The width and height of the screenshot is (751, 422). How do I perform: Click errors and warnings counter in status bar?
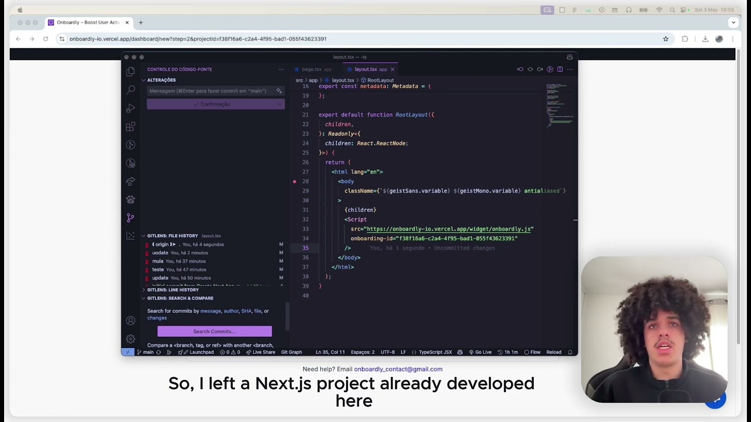(x=230, y=352)
